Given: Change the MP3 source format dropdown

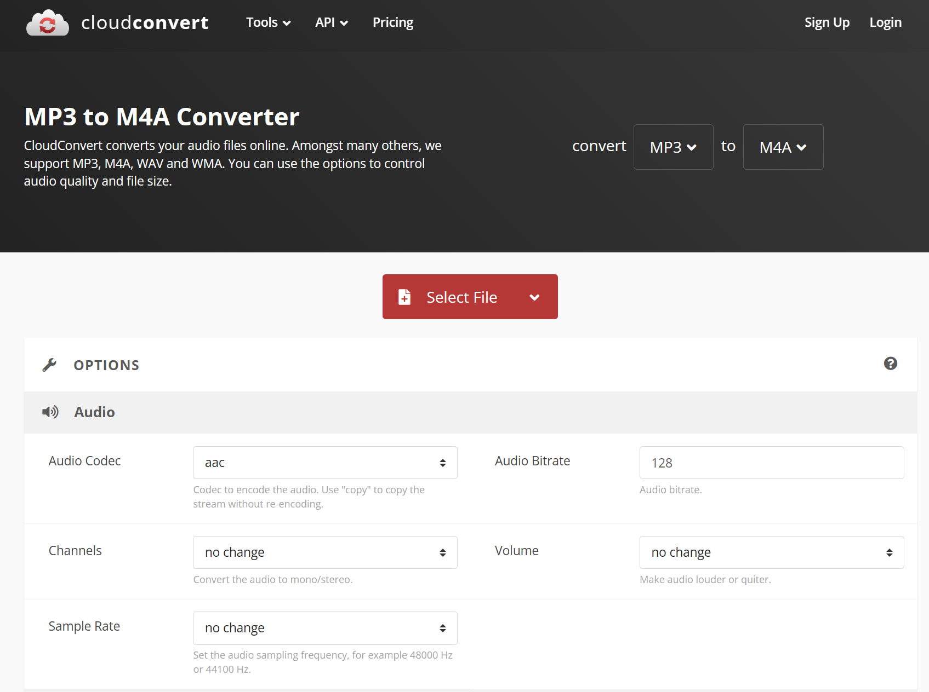Looking at the screenshot, I should [673, 147].
